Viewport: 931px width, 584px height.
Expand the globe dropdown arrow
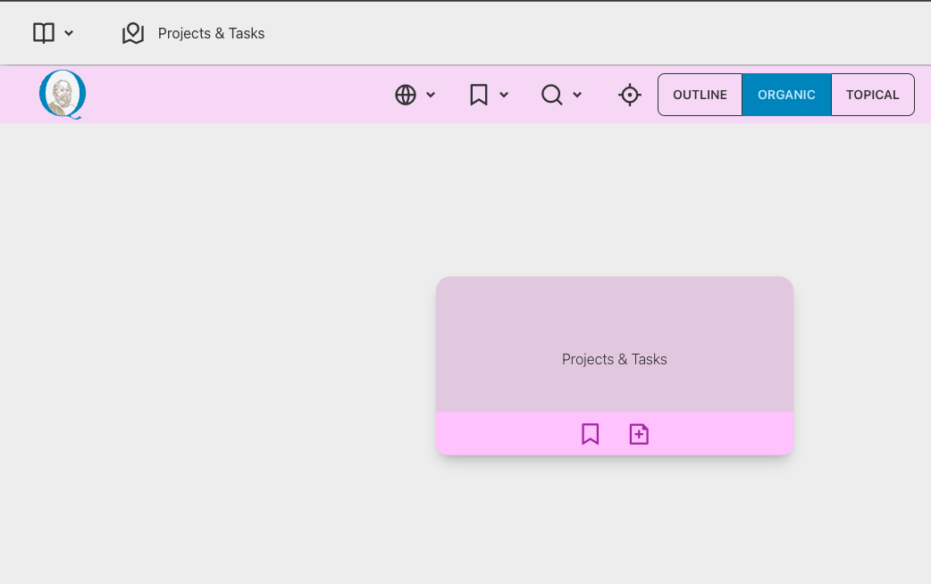pos(431,95)
